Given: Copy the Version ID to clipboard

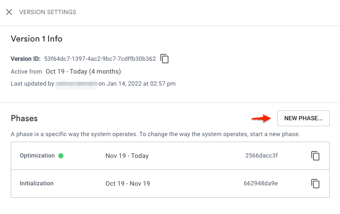Looking at the screenshot, I should point(164,59).
